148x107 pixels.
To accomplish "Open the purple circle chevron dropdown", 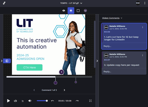I will click(x=85, y=11).
